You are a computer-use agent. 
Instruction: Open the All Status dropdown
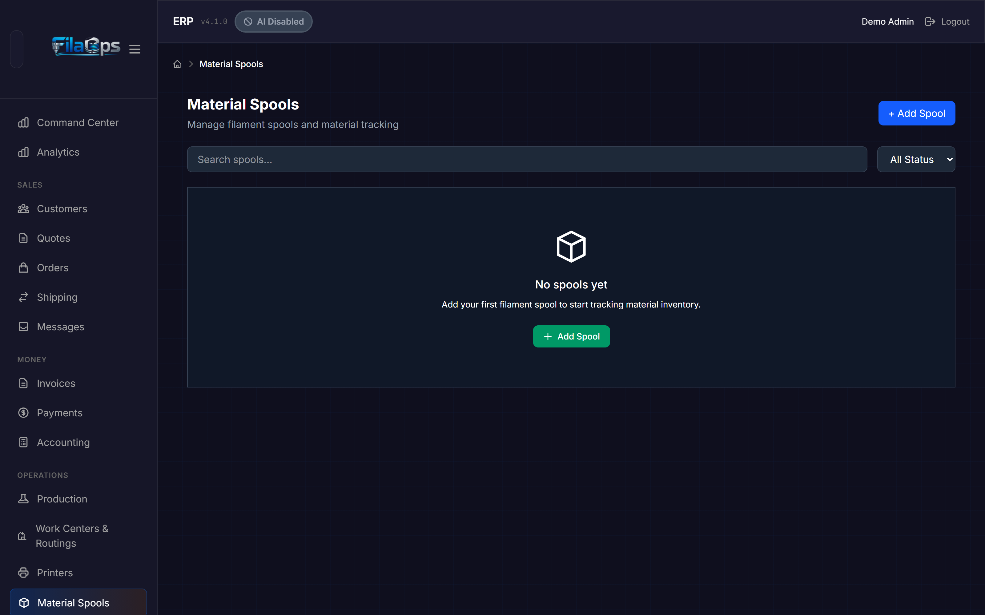pos(916,160)
